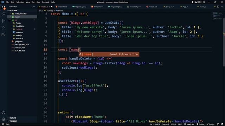Open the Go menu
225x126 pixels.
pyautogui.click(x=33, y=2)
